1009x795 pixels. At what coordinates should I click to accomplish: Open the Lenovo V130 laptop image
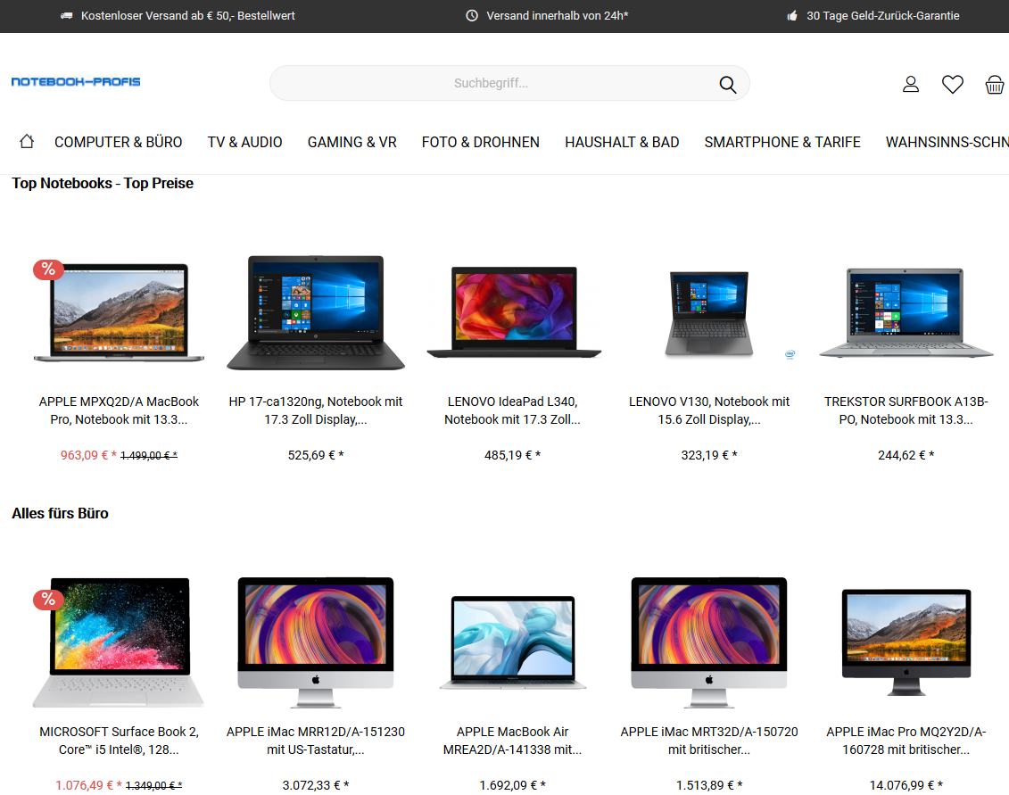(x=709, y=313)
